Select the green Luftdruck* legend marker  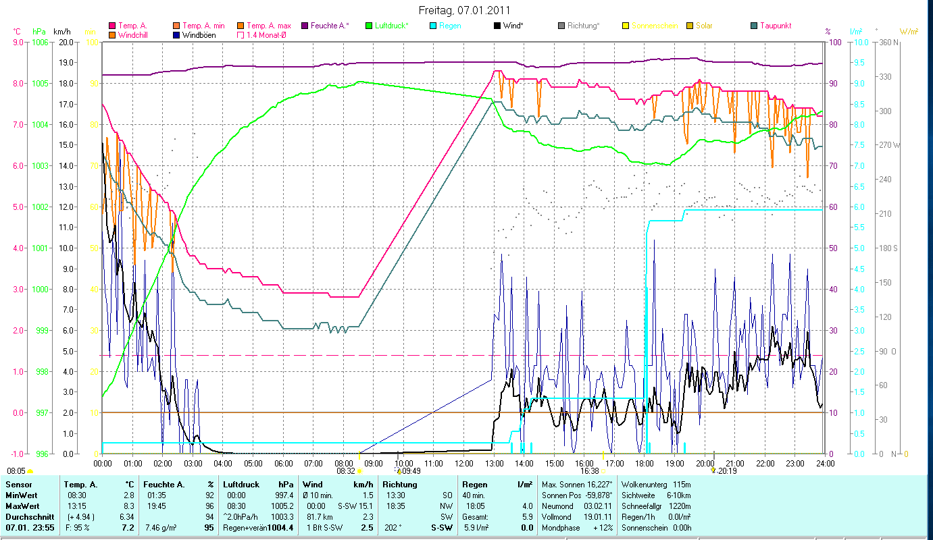coord(369,26)
